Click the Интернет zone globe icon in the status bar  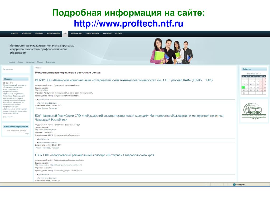(234, 184)
